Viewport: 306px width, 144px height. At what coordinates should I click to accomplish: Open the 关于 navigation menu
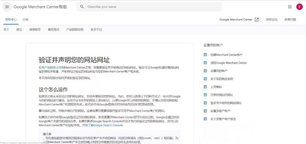(6, 30)
